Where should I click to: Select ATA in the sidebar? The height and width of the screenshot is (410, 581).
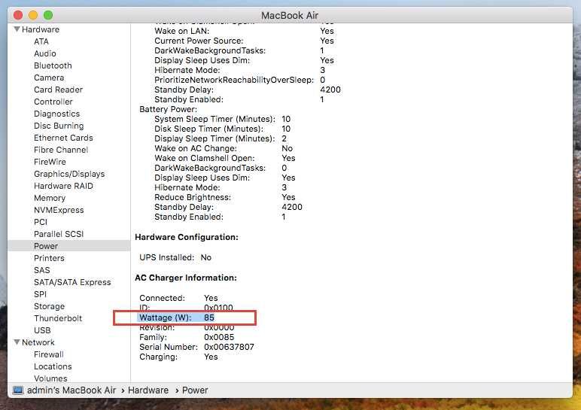click(41, 41)
